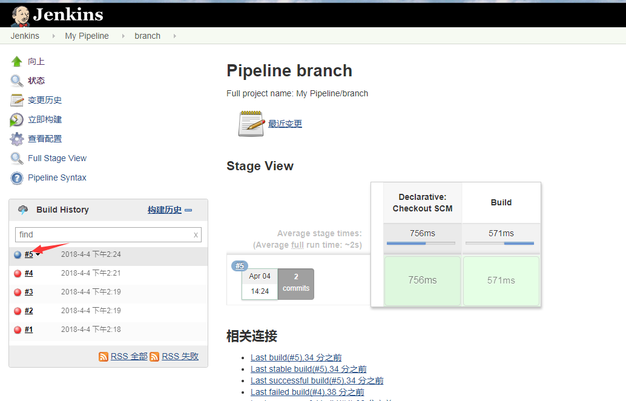Open dropdown arrow next to build #5
626x401 pixels.
tap(38, 254)
